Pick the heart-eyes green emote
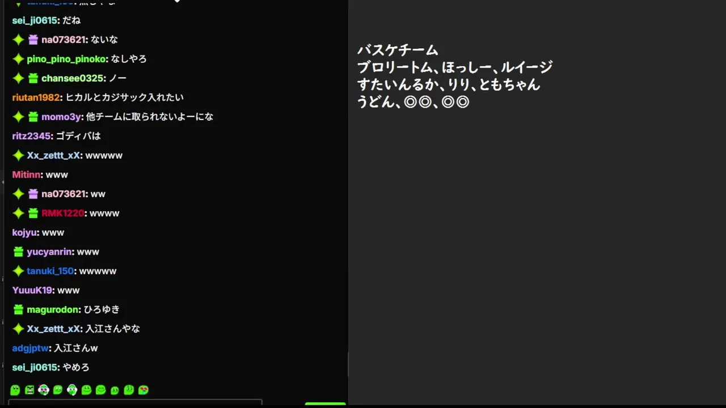 pyautogui.click(x=143, y=390)
